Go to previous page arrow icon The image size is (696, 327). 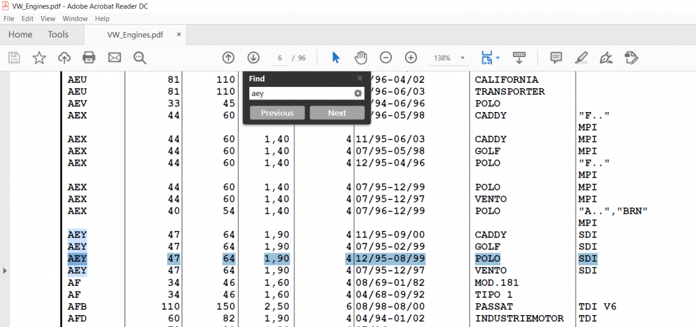[228, 58]
